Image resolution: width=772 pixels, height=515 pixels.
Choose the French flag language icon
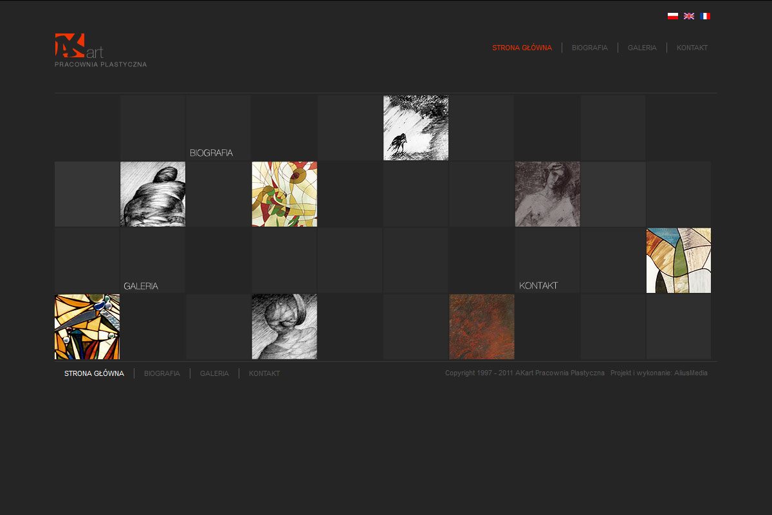click(x=704, y=16)
